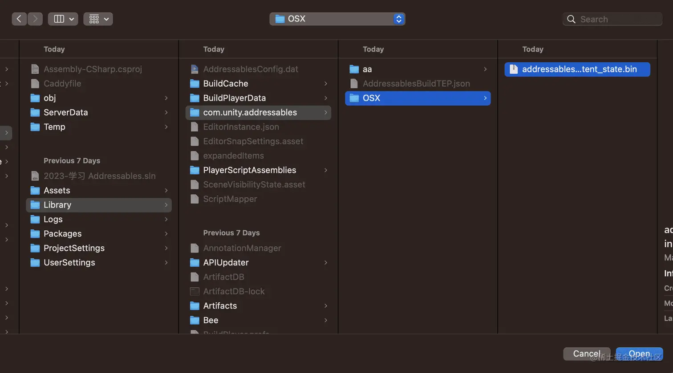Open the column view switcher

(63, 19)
